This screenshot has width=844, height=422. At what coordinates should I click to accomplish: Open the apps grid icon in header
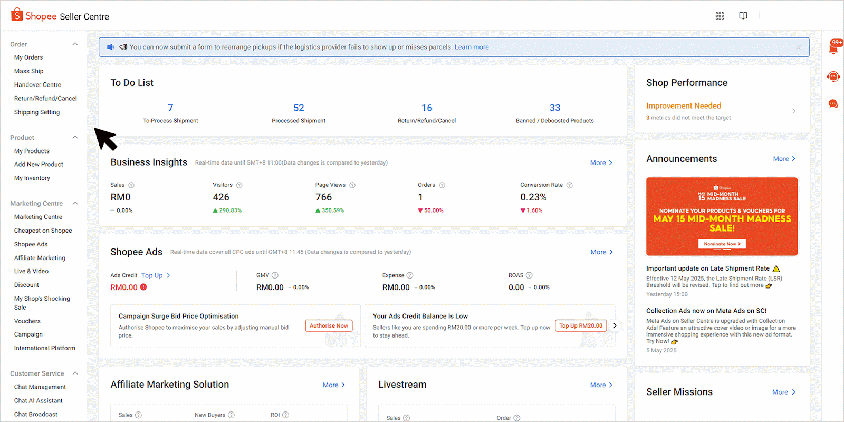(x=720, y=16)
